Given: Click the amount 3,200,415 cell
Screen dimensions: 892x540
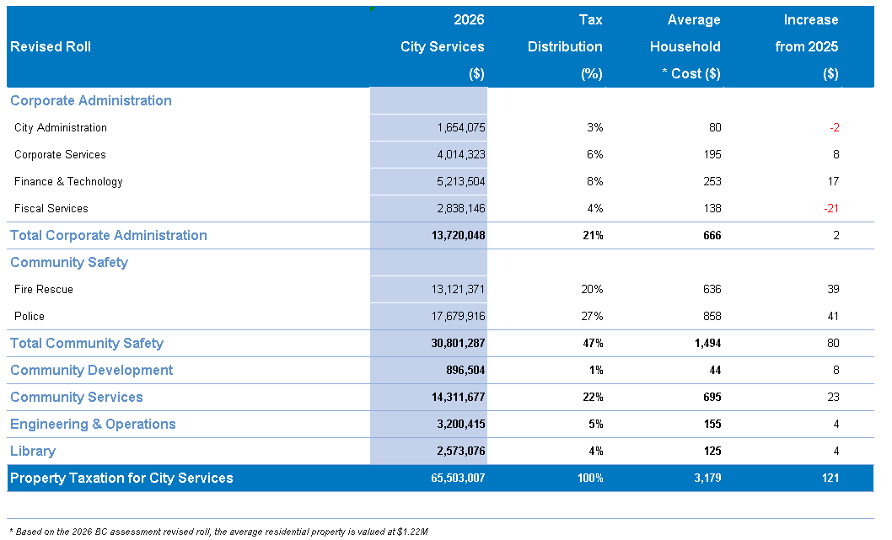Looking at the screenshot, I should 461,425.
